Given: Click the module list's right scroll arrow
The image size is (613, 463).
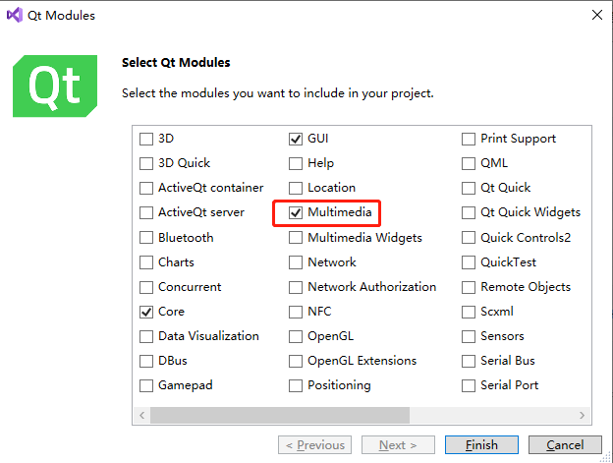Looking at the screenshot, I should tap(583, 415).
